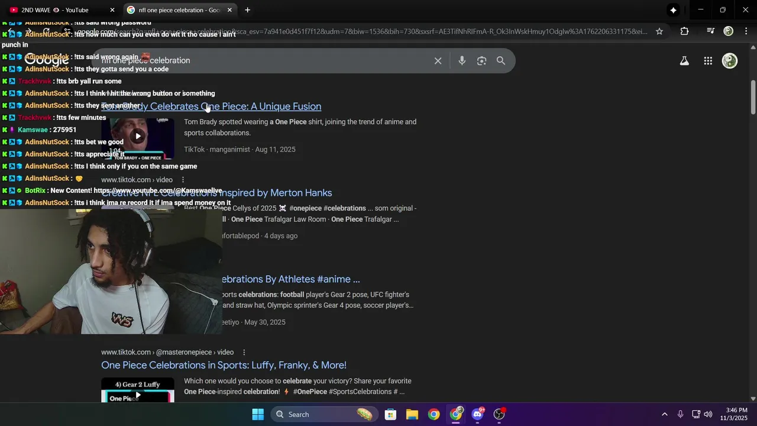757x426 pixels.
Task: Open Discord from the taskbar
Action: (478, 414)
